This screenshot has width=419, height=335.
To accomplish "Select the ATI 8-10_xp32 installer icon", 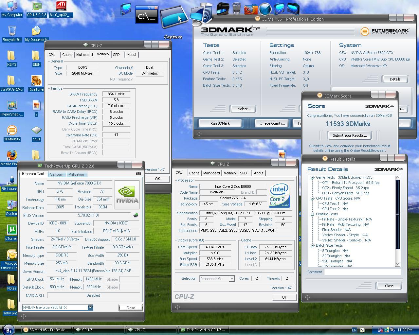I will click(x=61, y=9).
